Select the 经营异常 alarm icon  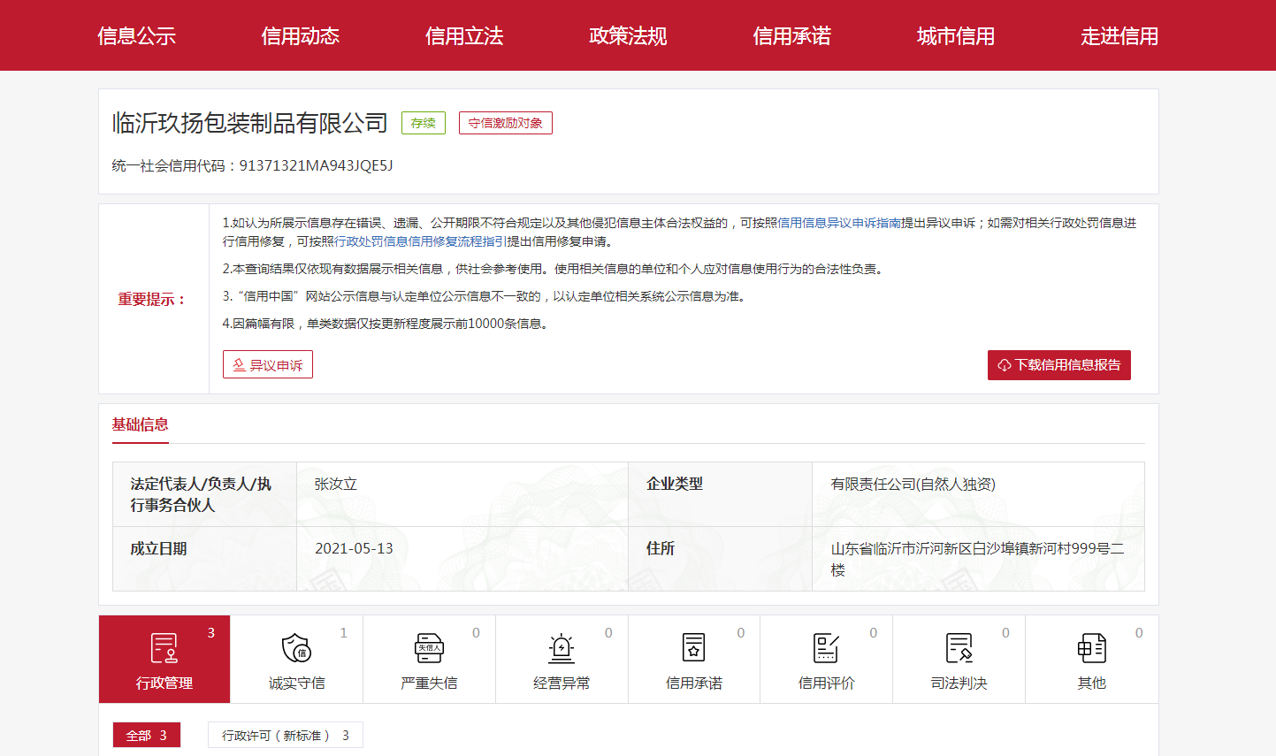click(562, 648)
